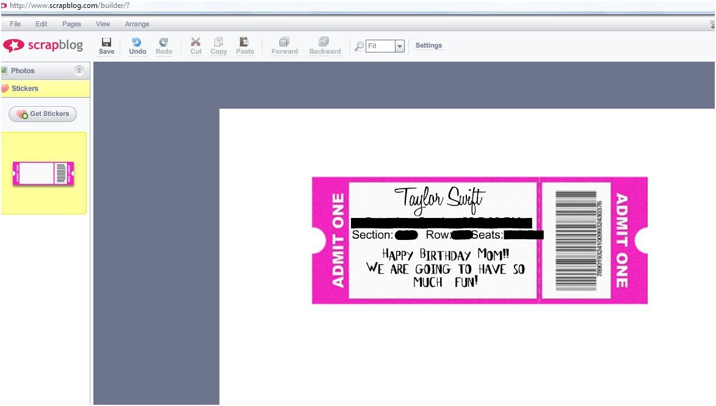
Task: Open the Edit menu
Action: pyautogui.click(x=41, y=24)
